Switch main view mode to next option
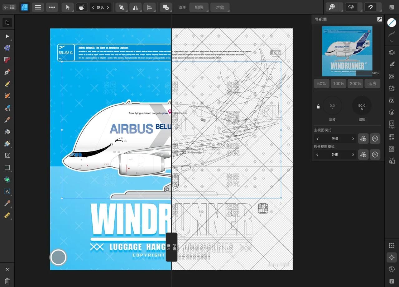Screen dimensions: 399x287 (353, 139)
